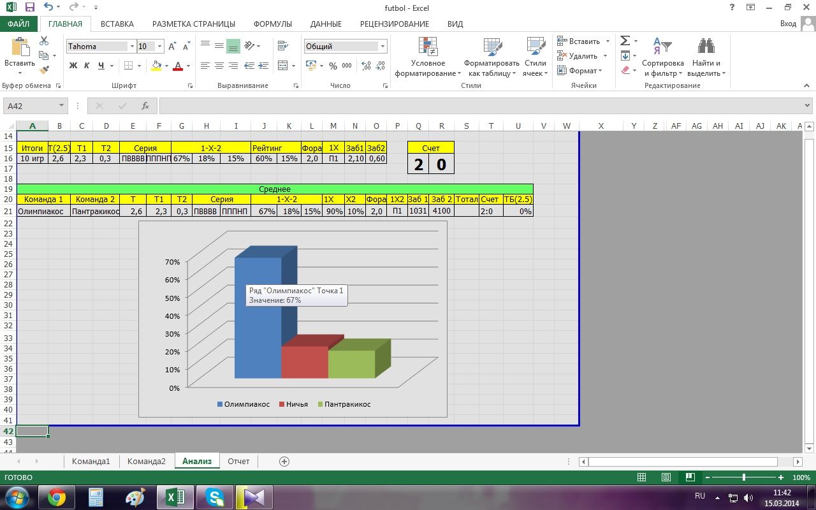The image size is (816, 510).
Task: Open the Условное форматирование dropdown
Action: click(428, 57)
